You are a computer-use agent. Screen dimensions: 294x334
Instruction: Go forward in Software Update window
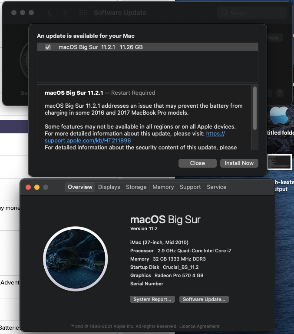click(x=65, y=13)
